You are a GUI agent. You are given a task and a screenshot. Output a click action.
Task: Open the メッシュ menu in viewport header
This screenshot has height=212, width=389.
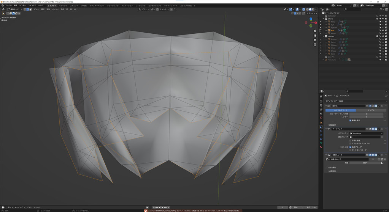tap(55, 9)
